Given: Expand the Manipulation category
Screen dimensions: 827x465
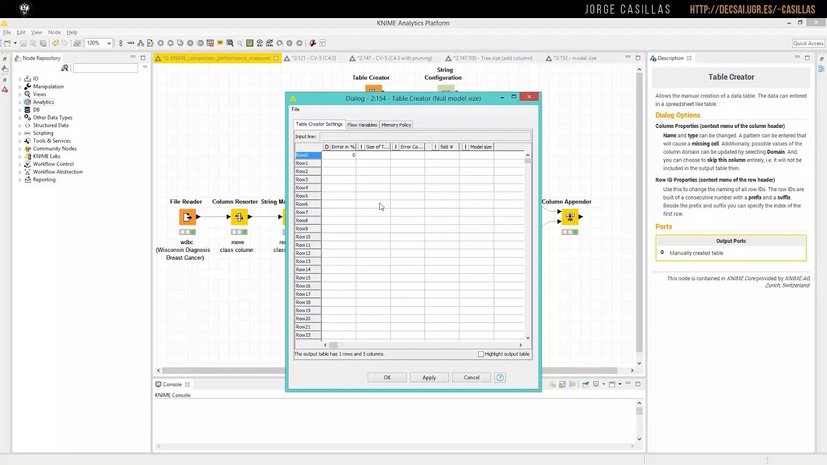Looking at the screenshot, I should click(x=20, y=87).
